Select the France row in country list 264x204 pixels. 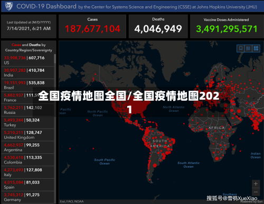[27, 98]
